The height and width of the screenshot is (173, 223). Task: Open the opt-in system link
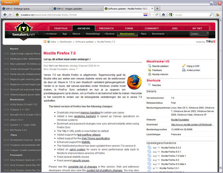[x=77, y=149]
